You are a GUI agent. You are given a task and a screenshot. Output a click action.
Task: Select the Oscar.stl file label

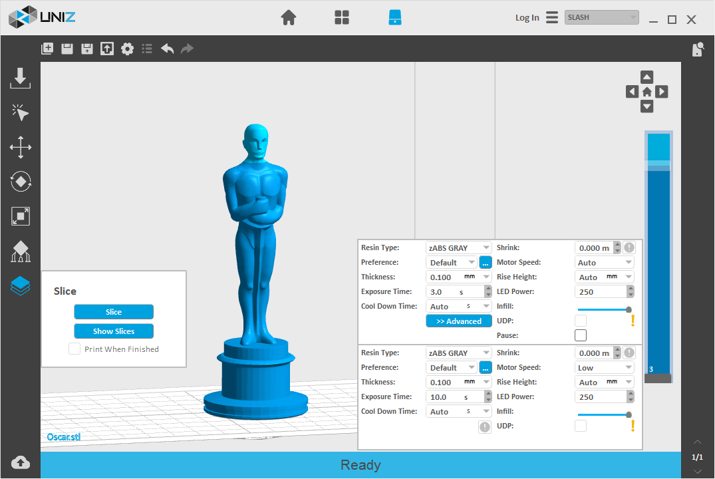(x=64, y=437)
